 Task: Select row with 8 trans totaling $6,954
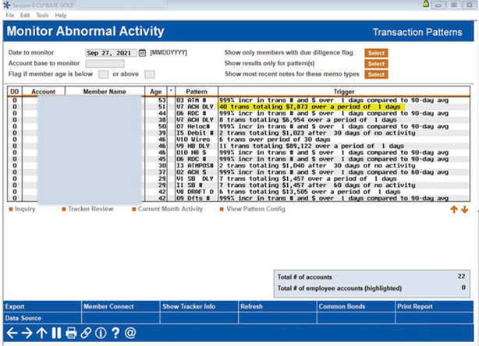(239, 120)
